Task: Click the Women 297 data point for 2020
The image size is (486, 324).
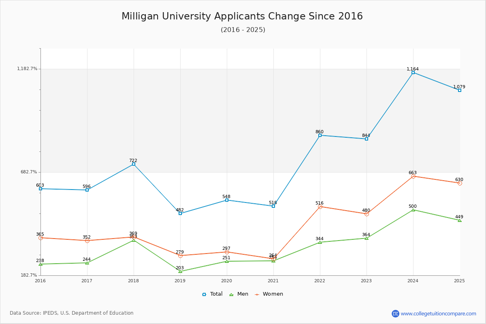Action: coord(227,252)
